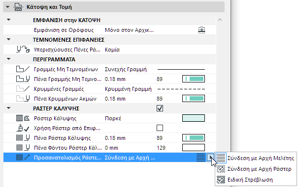
Task: Open background pen swatch for Πένα Φόντου Ράστερ
Action: point(194,148)
